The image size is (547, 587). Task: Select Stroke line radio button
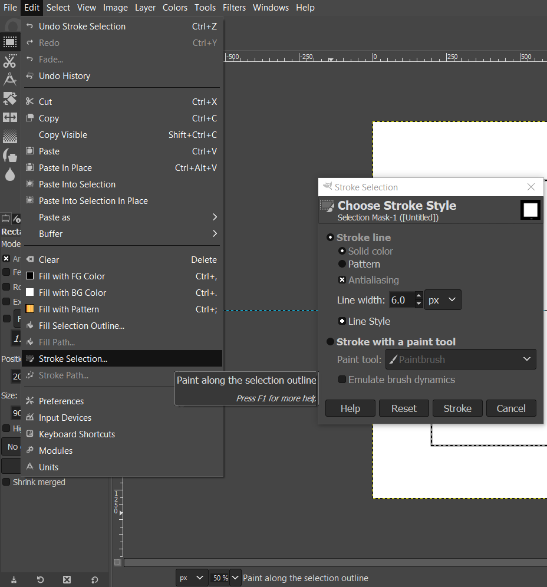330,238
